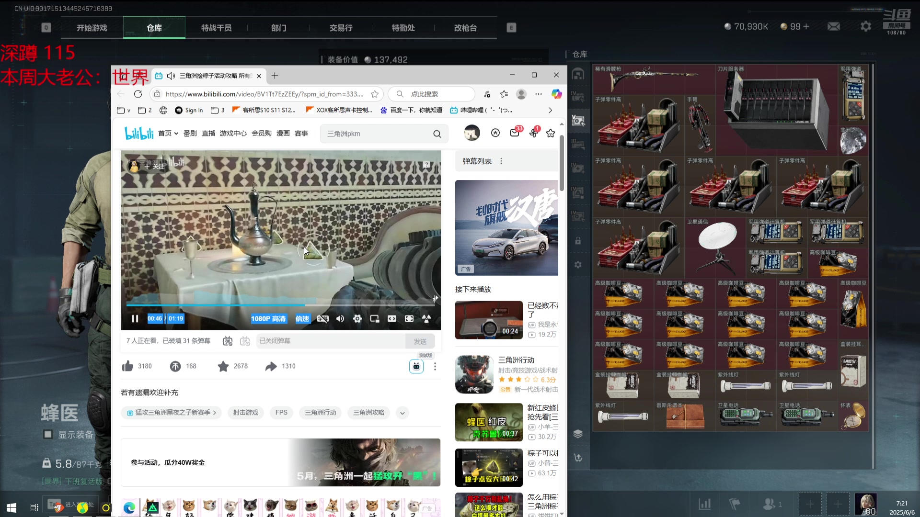The height and width of the screenshot is (517, 920).
Task: Enable picture-in-picture mode in player
Action: [x=375, y=319]
